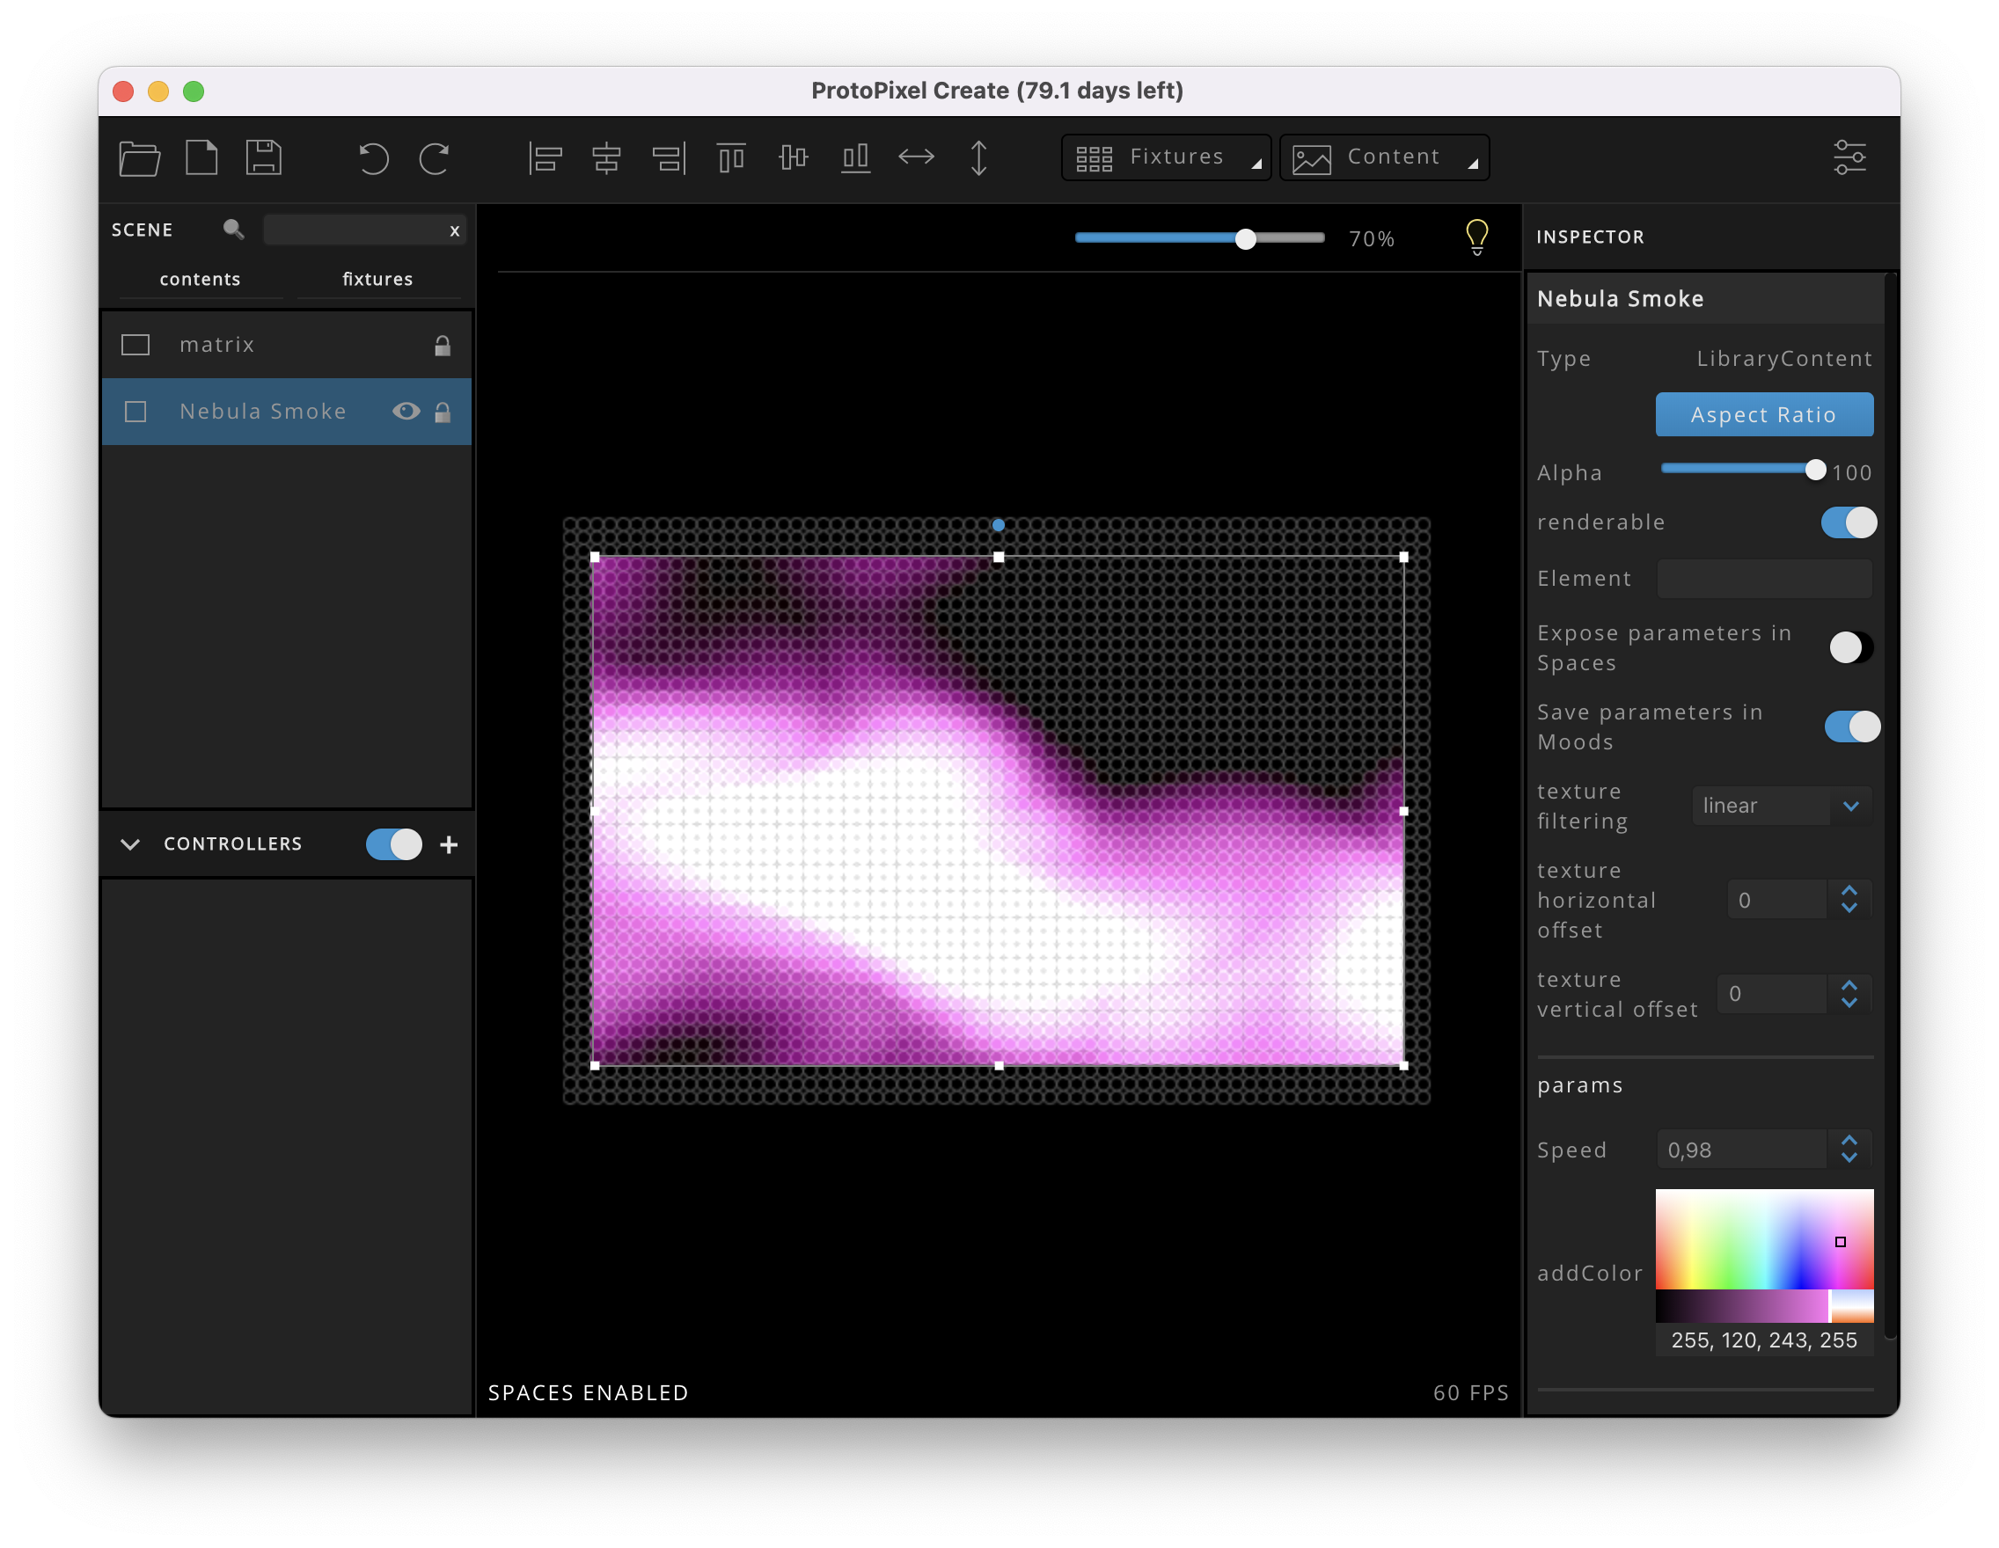Image resolution: width=1999 pixels, height=1548 pixels.
Task: Click the 70% brightness slider
Action: tap(1199, 237)
